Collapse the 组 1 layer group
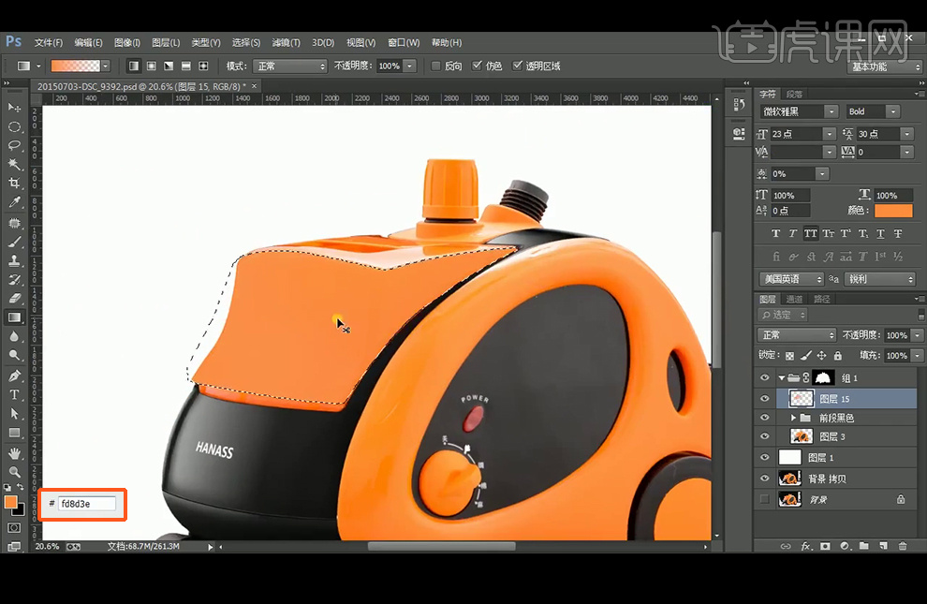This screenshot has height=604, width=927. (781, 378)
